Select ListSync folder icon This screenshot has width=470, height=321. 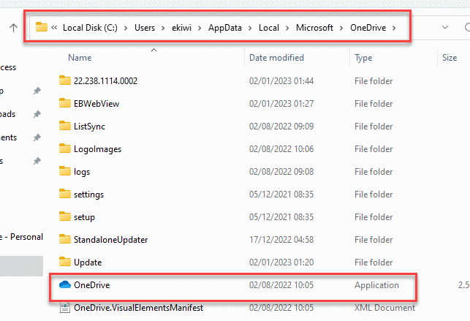pos(65,126)
